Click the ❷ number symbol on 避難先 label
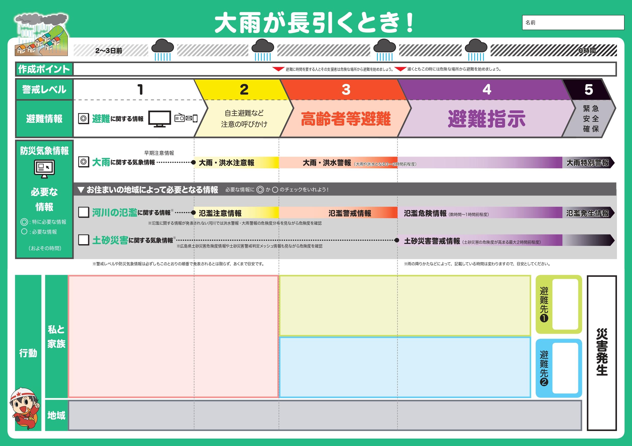The image size is (632, 446). [x=544, y=382]
